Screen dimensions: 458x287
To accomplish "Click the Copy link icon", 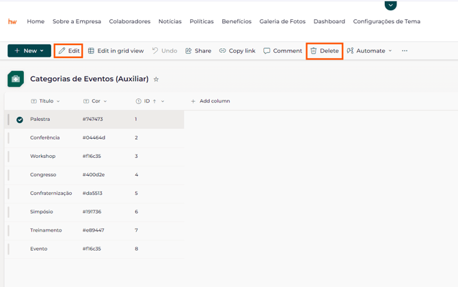I will click(x=222, y=51).
